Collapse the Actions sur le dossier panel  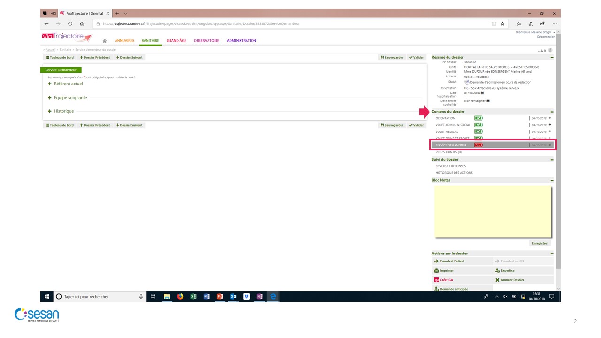click(552, 253)
